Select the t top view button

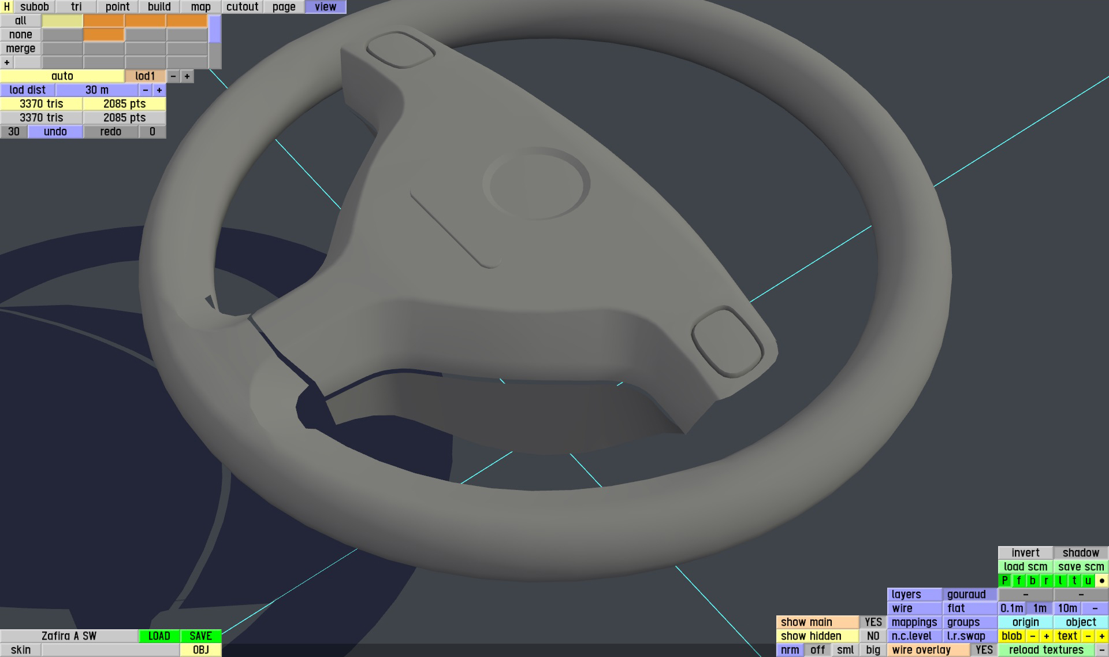pyautogui.click(x=1074, y=581)
